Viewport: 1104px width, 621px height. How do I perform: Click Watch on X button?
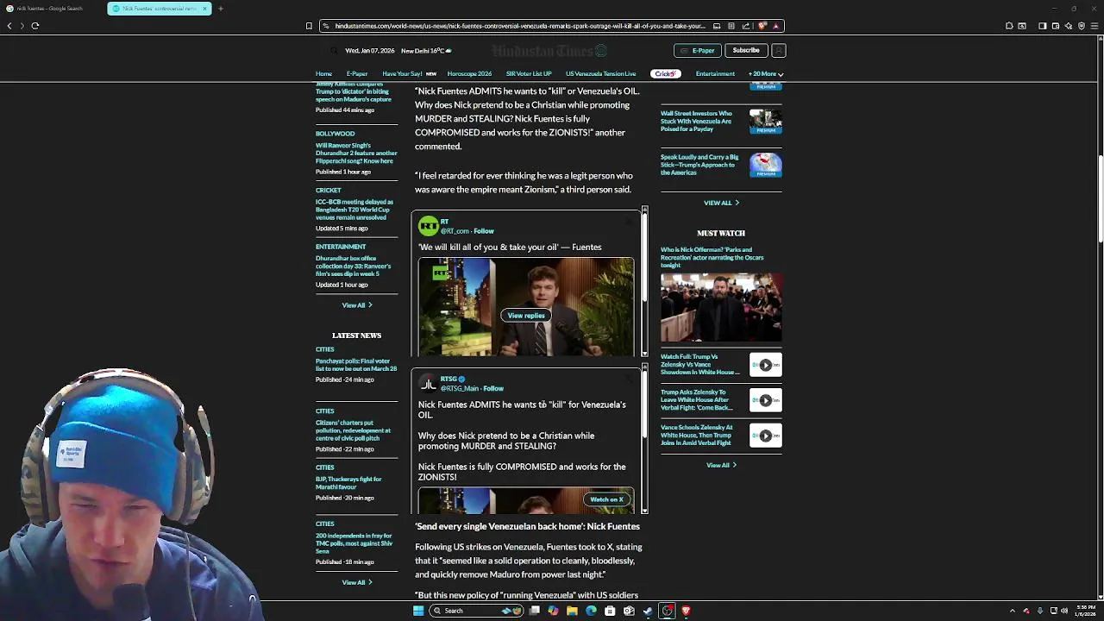(x=607, y=499)
